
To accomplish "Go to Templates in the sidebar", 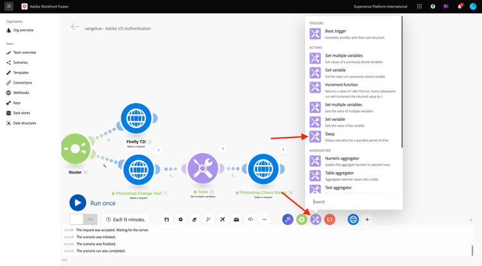I will point(17,73).
